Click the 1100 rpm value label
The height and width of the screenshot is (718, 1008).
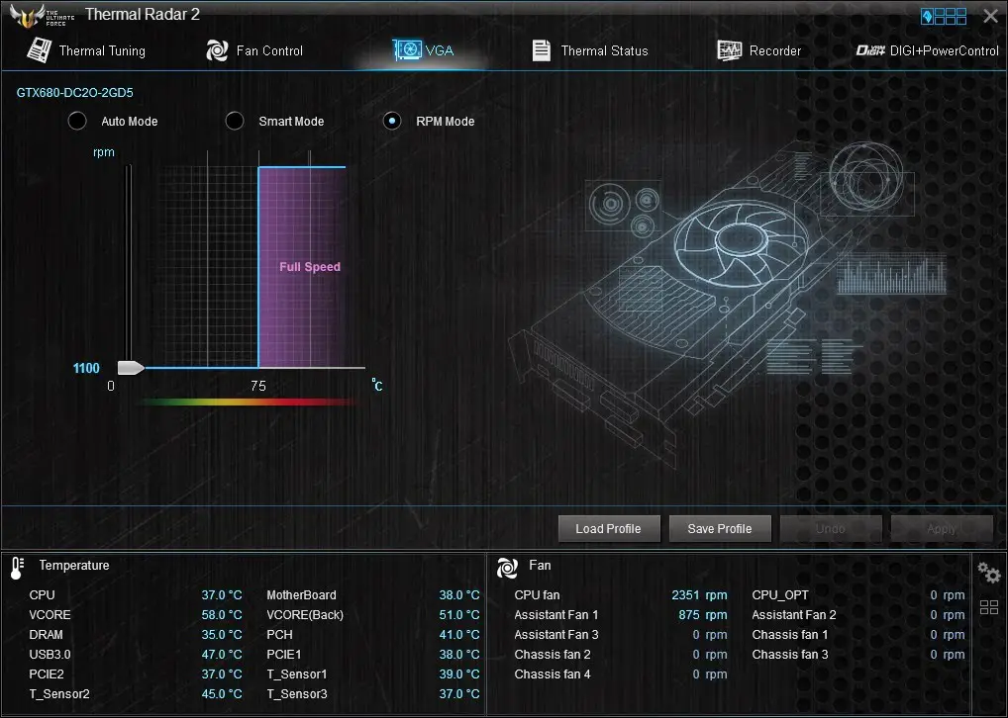[x=86, y=368]
